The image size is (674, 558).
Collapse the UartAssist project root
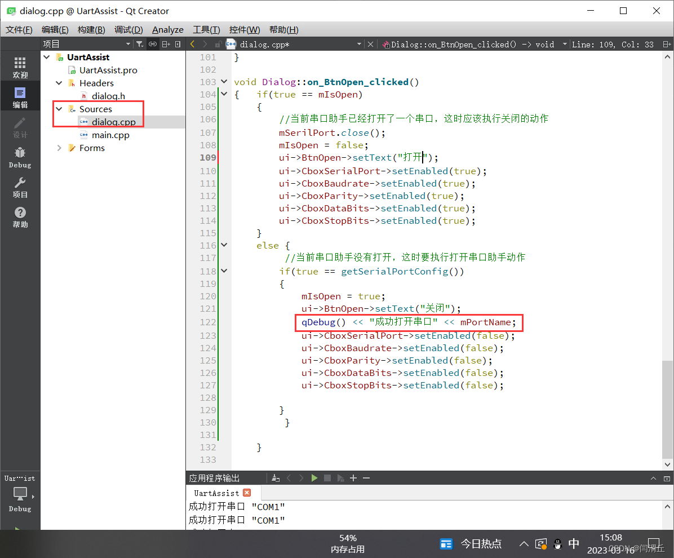[47, 57]
